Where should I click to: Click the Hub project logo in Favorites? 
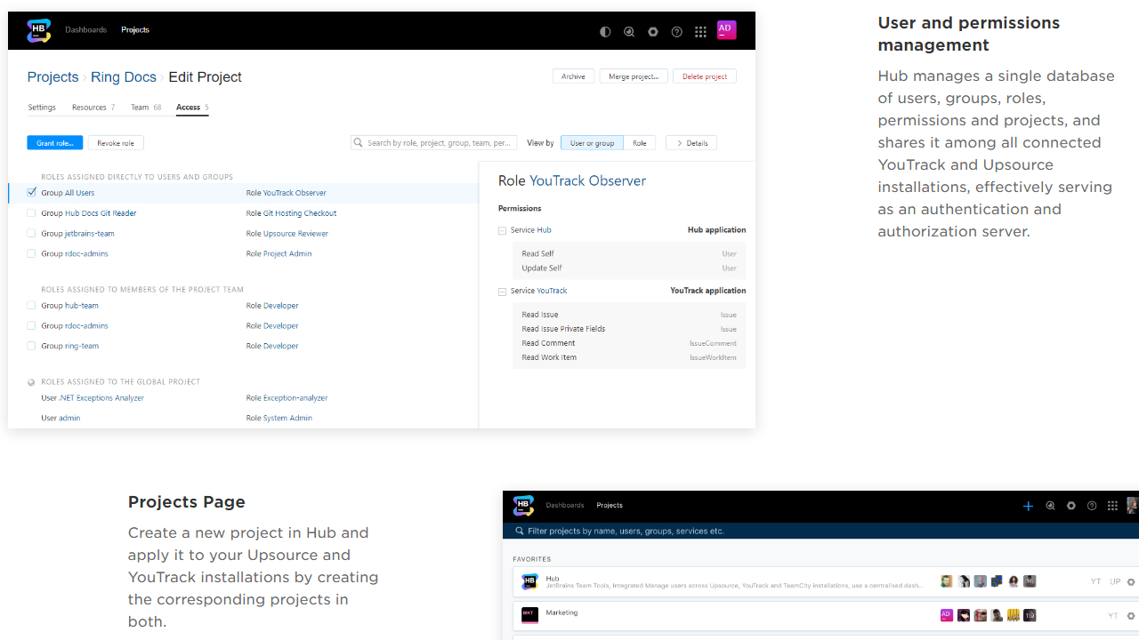[x=529, y=582]
